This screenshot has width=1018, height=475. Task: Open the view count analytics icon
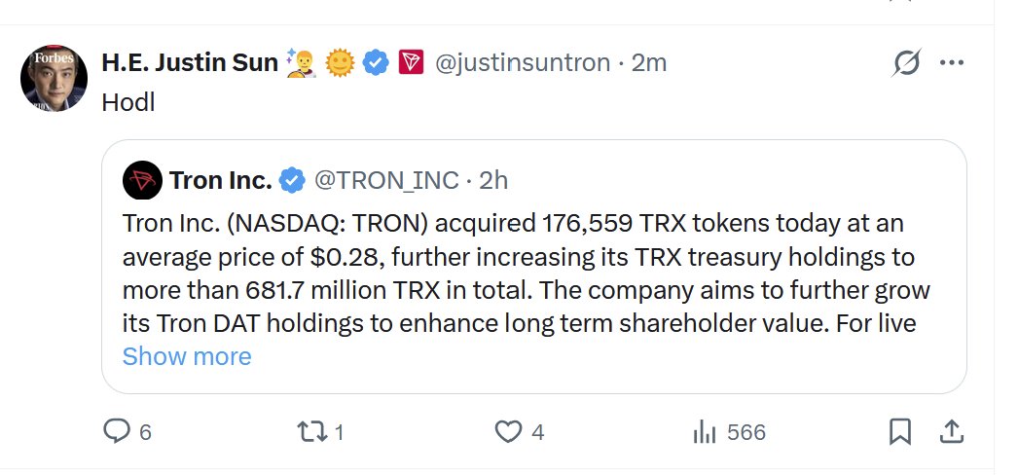click(x=704, y=431)
